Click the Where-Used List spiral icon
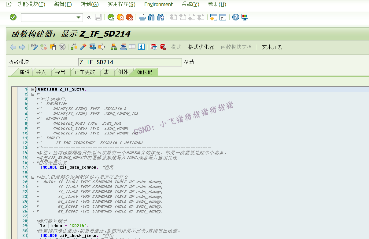The width and height of the screenshot is (369, 239). coord(62,47)
